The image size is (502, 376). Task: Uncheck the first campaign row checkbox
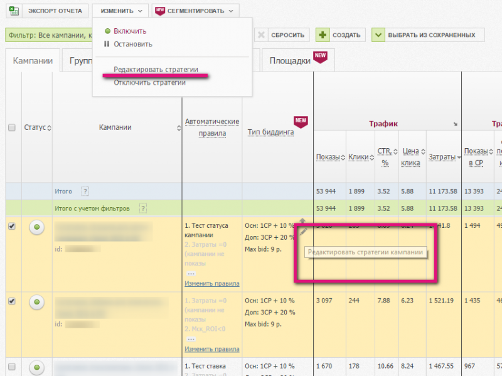click(x=11, y=227)
